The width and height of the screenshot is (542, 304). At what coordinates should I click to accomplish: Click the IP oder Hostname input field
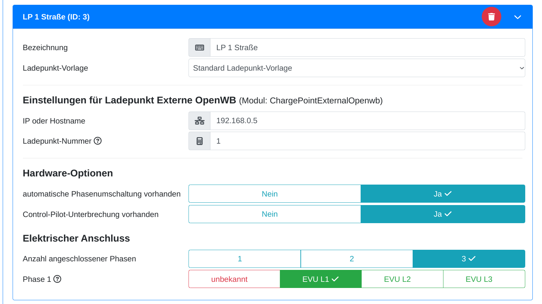point(367,121)
